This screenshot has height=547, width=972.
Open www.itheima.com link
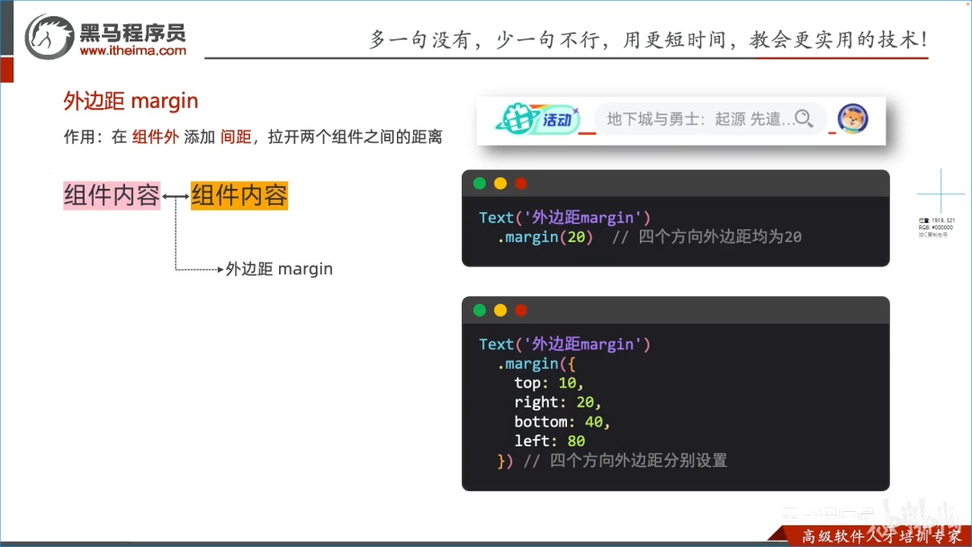[x=132, y=50]
